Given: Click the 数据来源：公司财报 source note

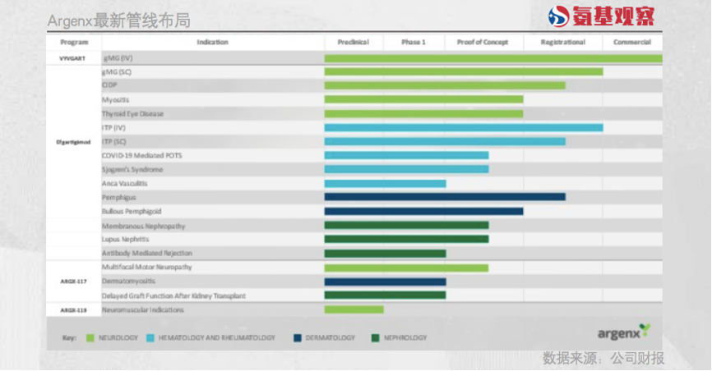Looking at the screenshot, I should 603,359.
